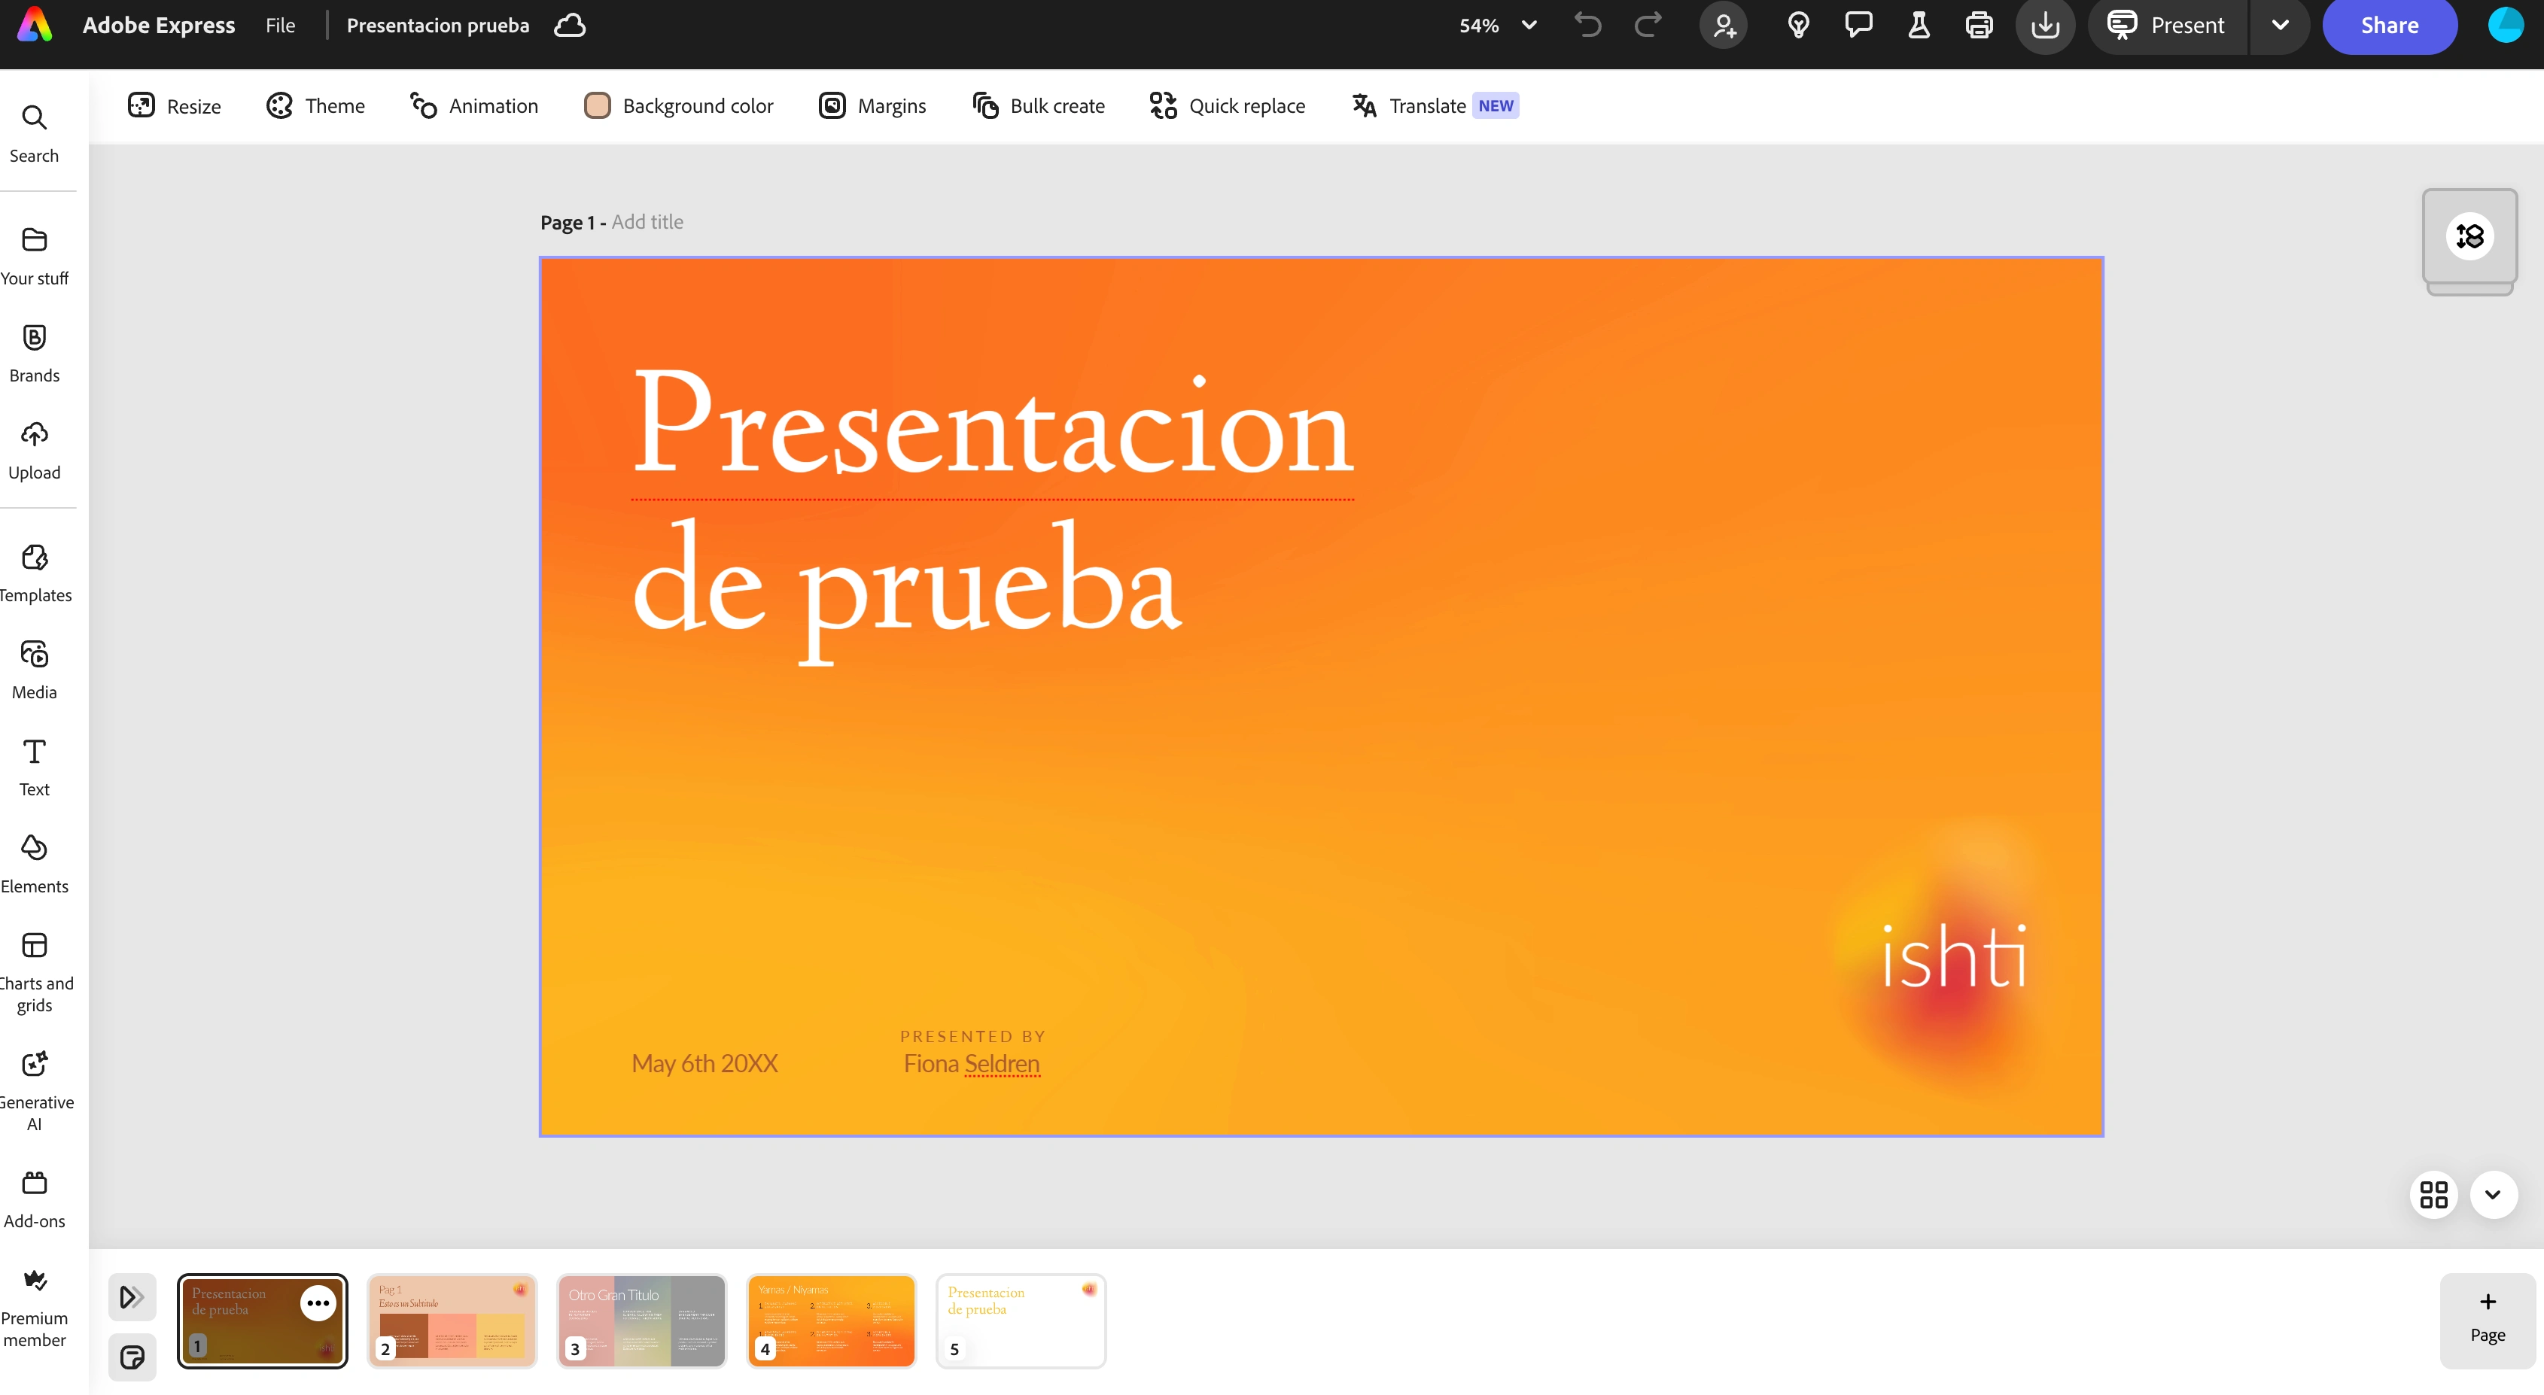2544x1395 pixels.
Task: Toggle the grid view button
Action: (2433, 1195)
